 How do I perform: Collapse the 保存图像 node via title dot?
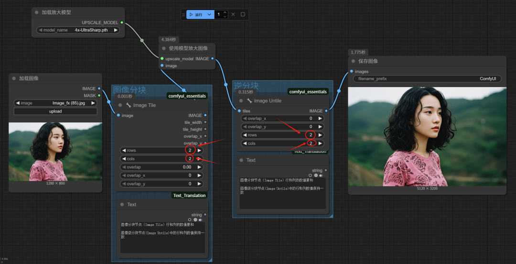(354, 61)
